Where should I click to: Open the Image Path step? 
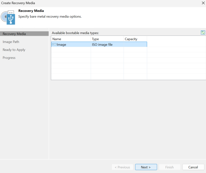11,42
